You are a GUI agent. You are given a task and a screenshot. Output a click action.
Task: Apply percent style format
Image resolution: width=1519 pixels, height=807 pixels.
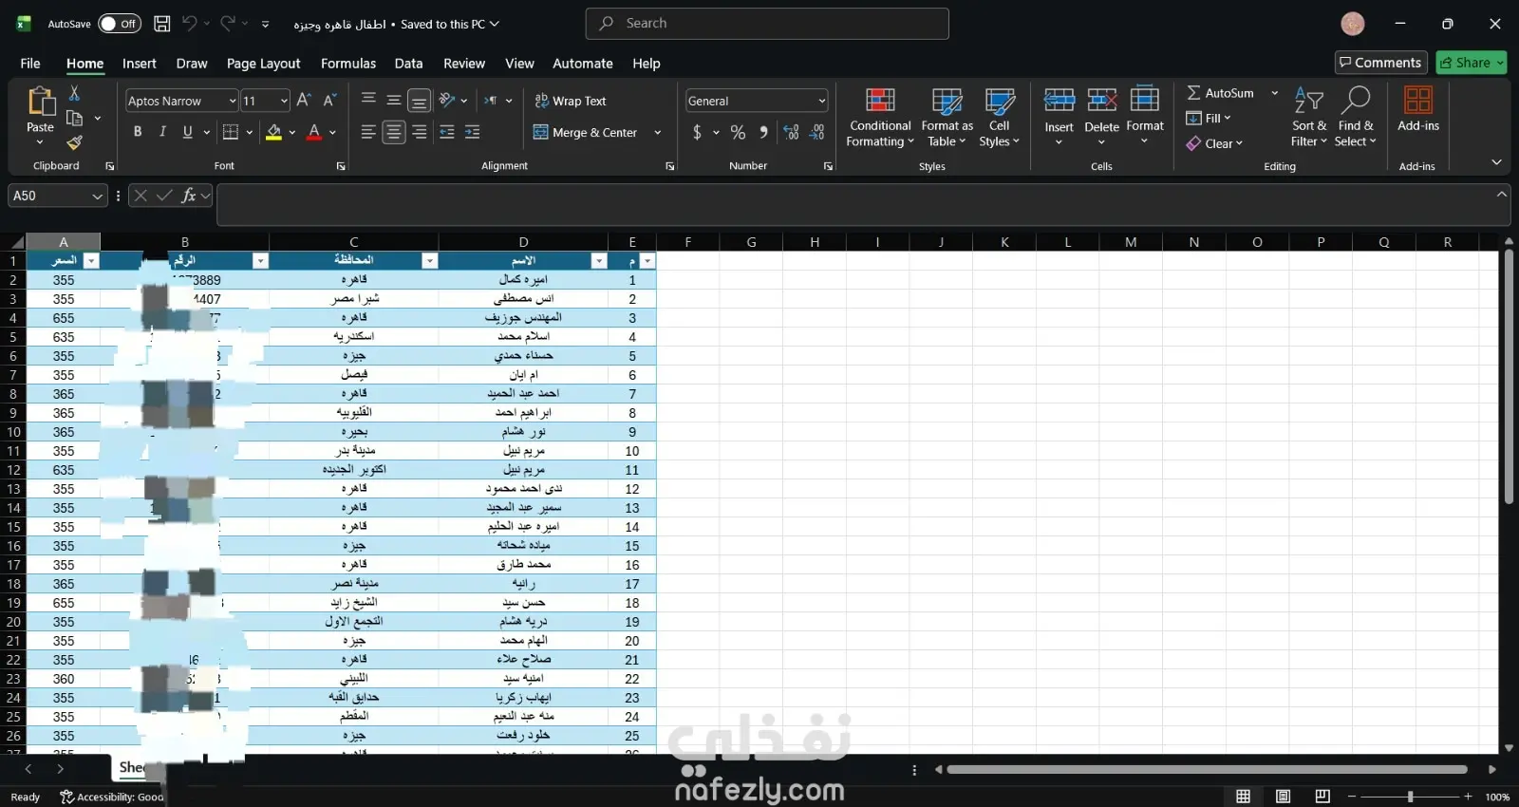pos(738,132)
